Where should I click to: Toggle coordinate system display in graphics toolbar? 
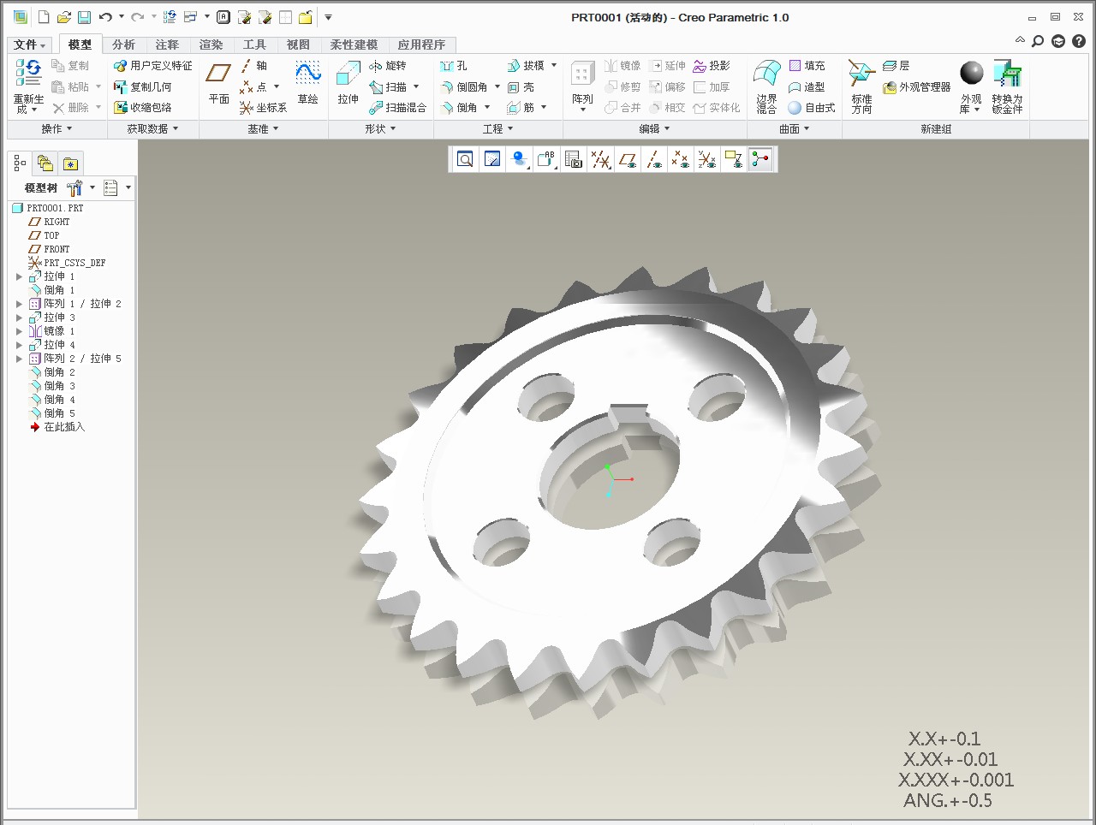[x=707, y=159]
